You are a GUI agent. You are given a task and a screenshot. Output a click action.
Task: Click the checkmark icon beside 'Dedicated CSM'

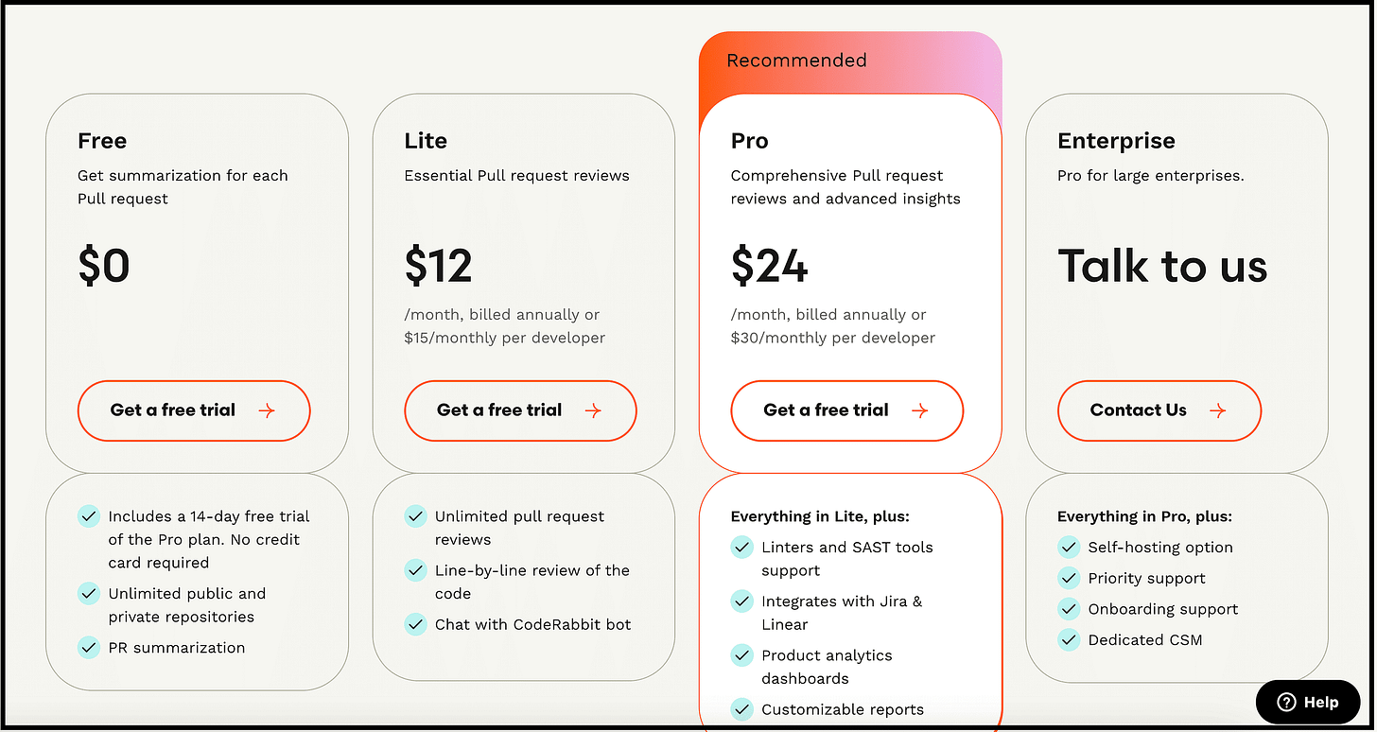tap(1069, 639)
